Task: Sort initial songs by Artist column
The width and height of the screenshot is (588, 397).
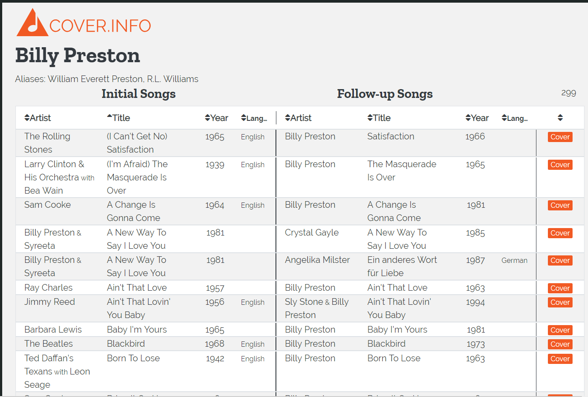Action: [37, 118]
